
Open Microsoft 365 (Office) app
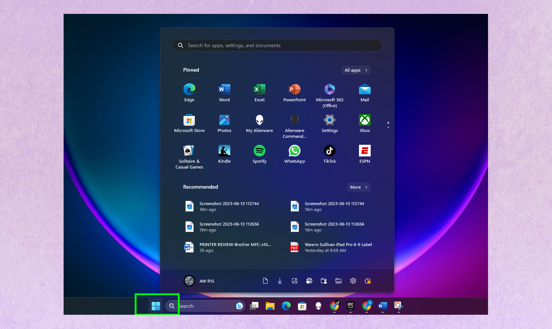(x=330, y=95)
